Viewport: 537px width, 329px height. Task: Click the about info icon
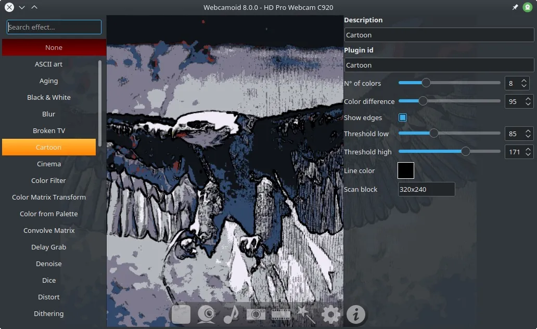pyautogui.click(x=356, y=314)
